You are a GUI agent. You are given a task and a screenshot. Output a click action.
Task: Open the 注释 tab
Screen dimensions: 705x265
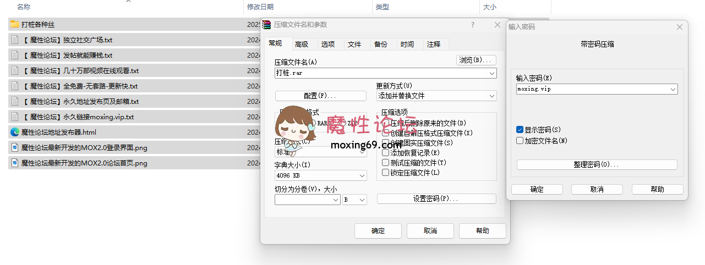tap(434, 45)
